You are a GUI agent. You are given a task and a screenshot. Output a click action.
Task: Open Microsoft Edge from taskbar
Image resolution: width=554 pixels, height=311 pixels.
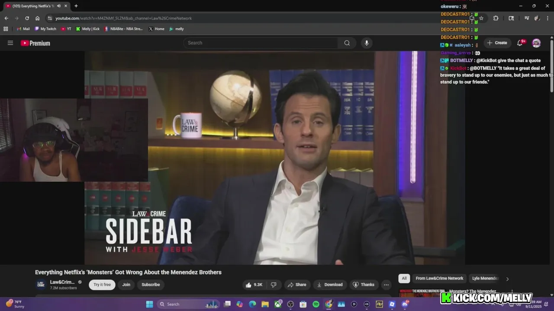(x=252, y=304)
